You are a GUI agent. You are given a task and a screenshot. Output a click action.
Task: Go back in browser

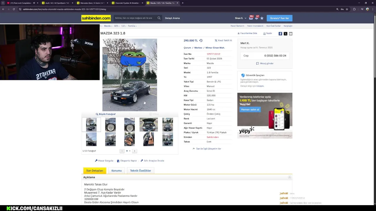pos(3,9)
